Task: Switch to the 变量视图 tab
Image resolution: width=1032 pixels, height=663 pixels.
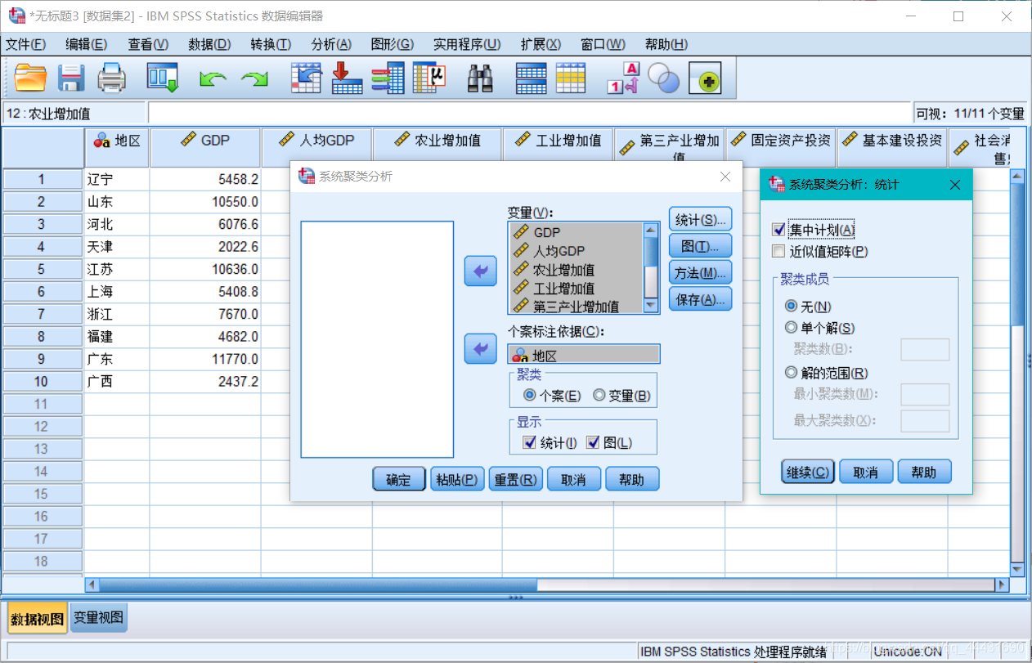Action: (98, 618)
